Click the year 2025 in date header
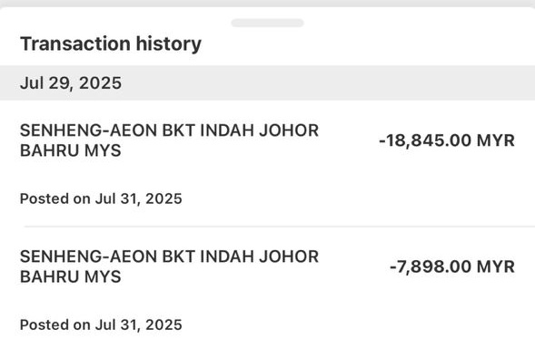The height and width of the screenshot is (338, 535). [x=100, y=83]
